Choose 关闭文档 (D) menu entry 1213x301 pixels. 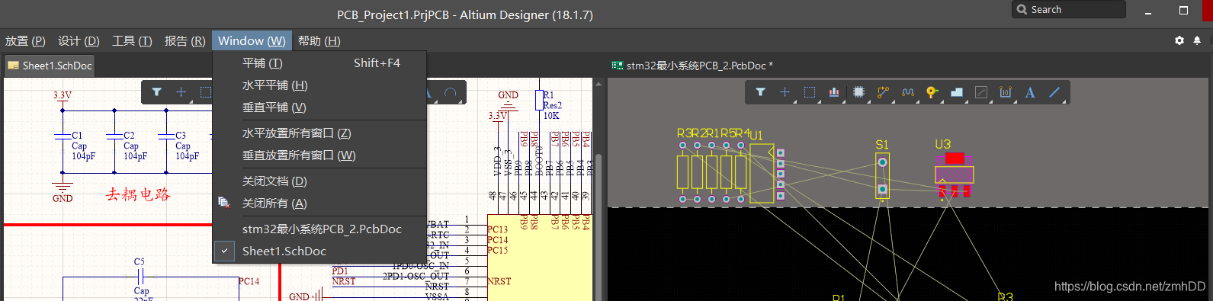point(319,181)
